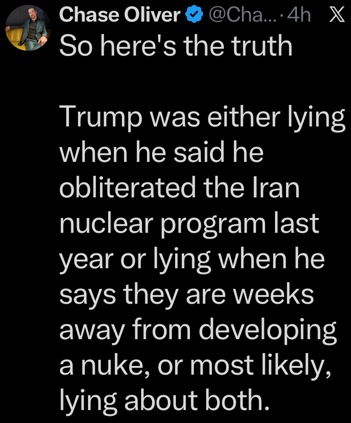Click the line "obliterated the Iran"
351x423 pixels.
tap(179, 188)
